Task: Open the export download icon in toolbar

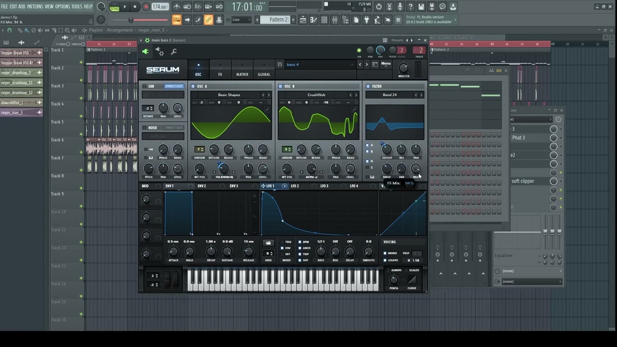Action: point(453,7)
